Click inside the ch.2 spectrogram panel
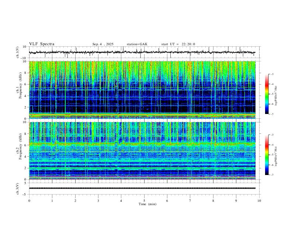292x225 pixels. (142, 151)
